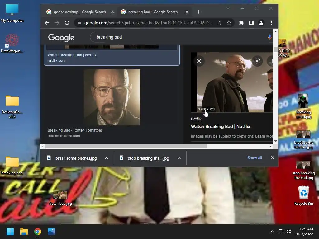This screenshot has width=319, height=239.
Task: Select the DesktopGo... v0.3 folder
Action: click(12, 107)
